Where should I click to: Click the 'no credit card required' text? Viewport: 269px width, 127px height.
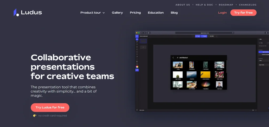[x=53, y=116]
